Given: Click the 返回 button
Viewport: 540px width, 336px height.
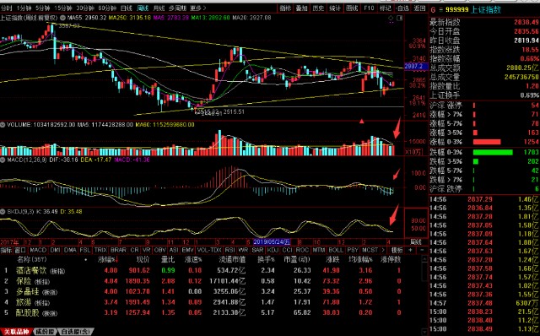Looking at the screenshot, I should pyautogui.click(x=419, y=8).
